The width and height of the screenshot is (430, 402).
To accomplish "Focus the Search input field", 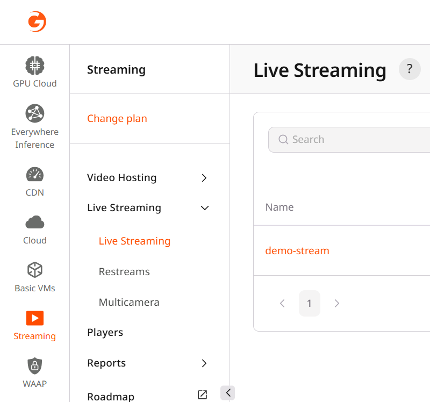I will coord(349,140).
